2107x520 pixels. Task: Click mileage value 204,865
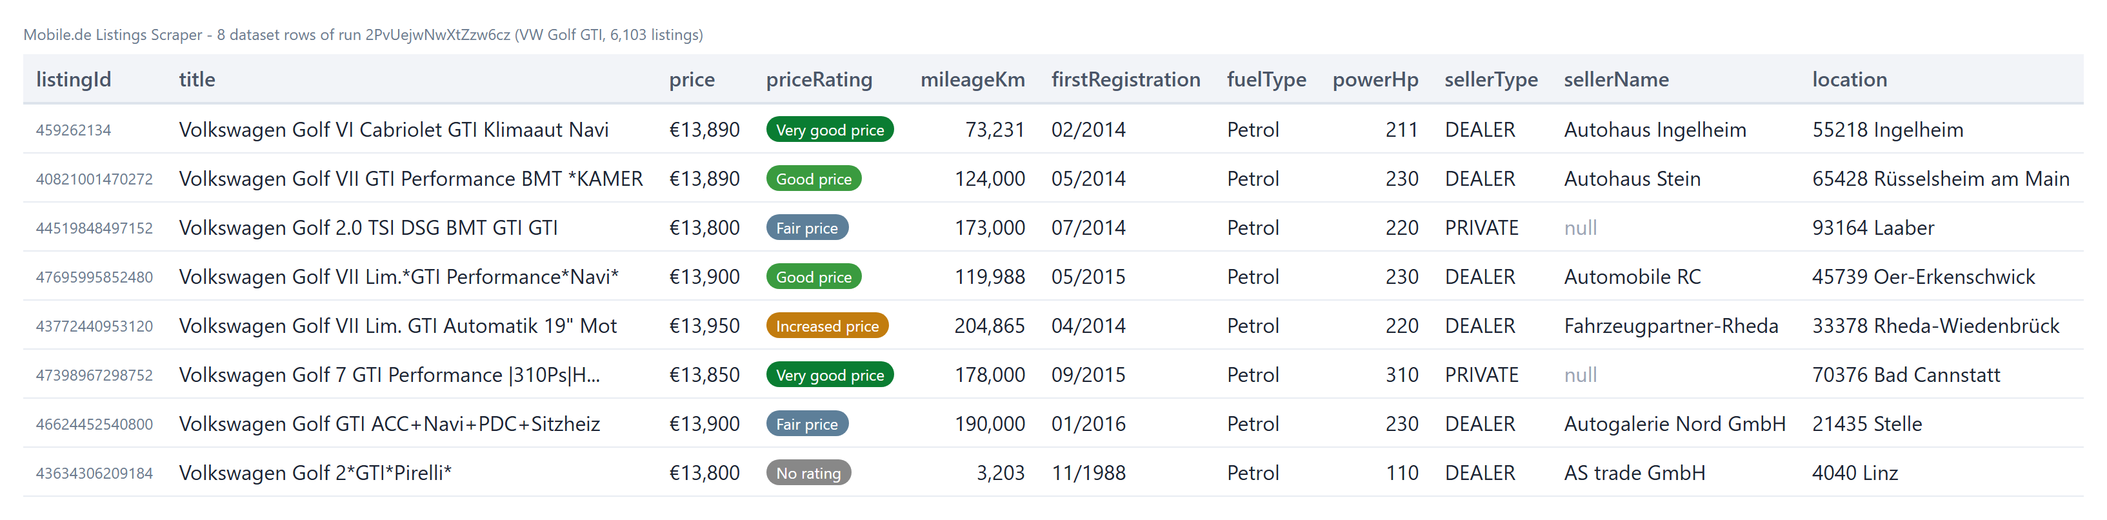[990, 326]
